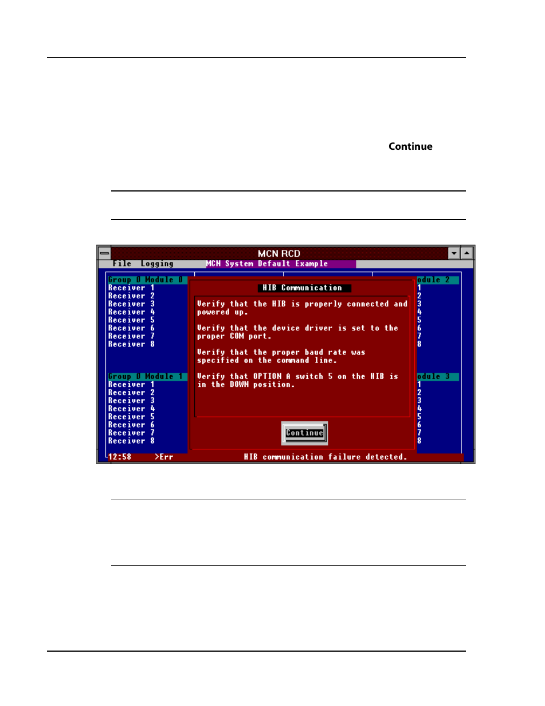545x706 pixels.
Task: Select the Group 0 Module 0 header
Action: click(147, 280)
